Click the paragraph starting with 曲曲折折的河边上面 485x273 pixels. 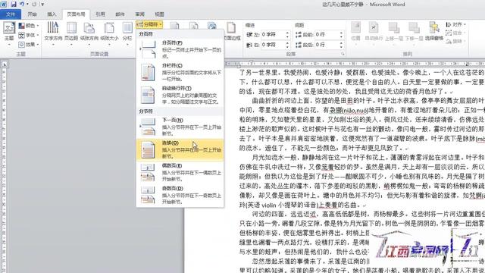tap(362, 124)
